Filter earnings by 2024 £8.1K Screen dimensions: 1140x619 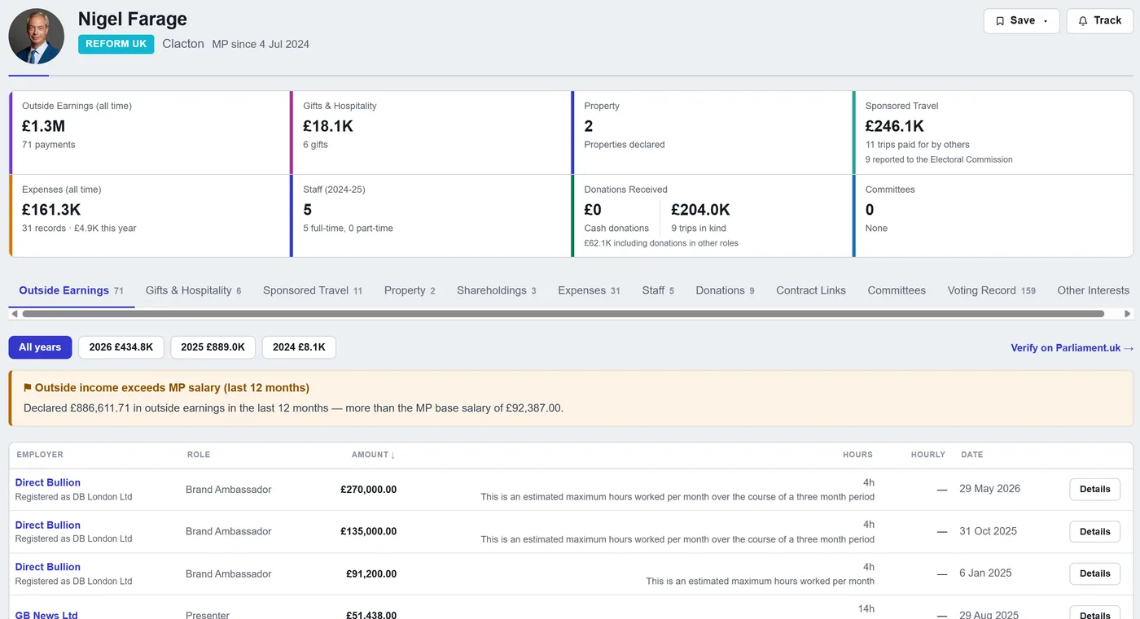tap(299, 347)
